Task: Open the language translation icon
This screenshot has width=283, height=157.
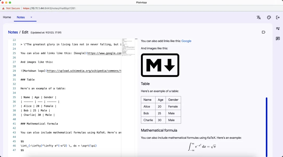Action: tap(259, 18)
